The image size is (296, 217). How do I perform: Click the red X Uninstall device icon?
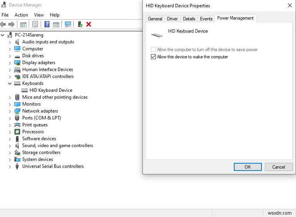pyautogui.click(x=89, y=24)
